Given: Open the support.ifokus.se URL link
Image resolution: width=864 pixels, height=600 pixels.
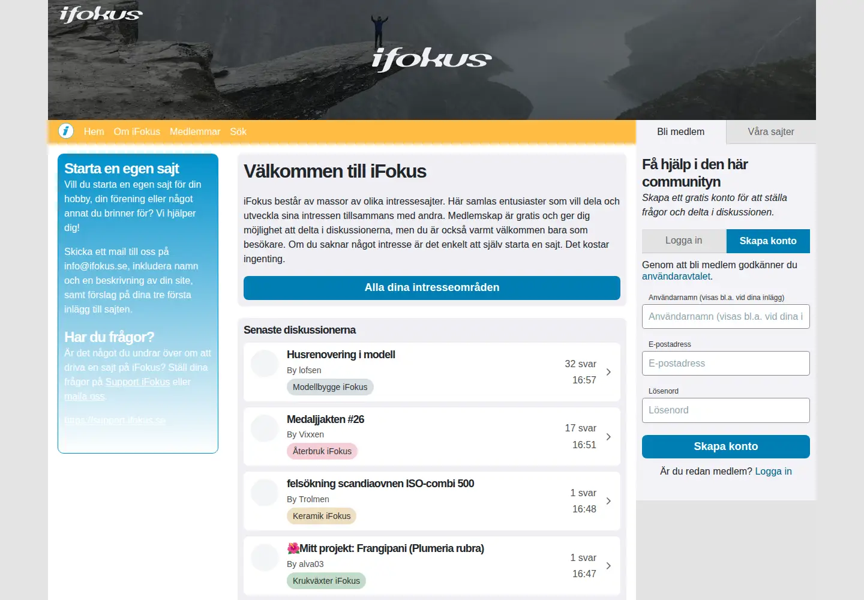Looking at the screenshot, I should pos(115,420).
